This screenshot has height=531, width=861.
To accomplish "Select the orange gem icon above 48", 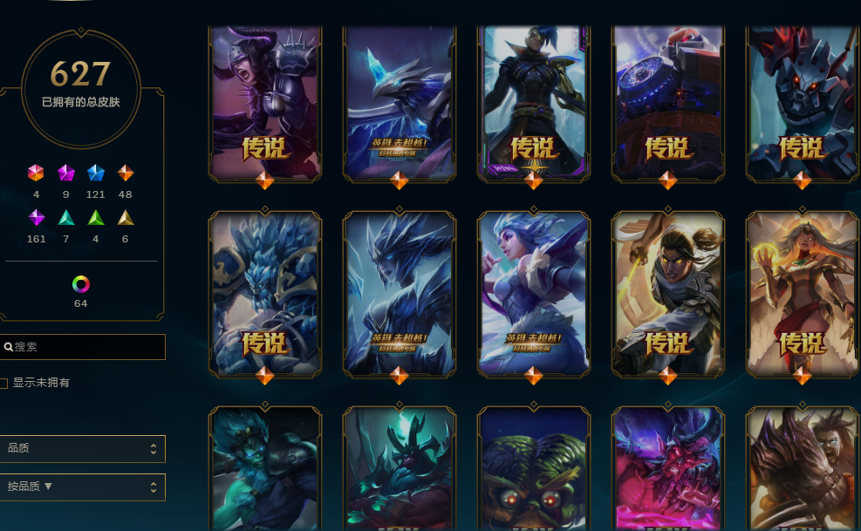I will 126,173.
